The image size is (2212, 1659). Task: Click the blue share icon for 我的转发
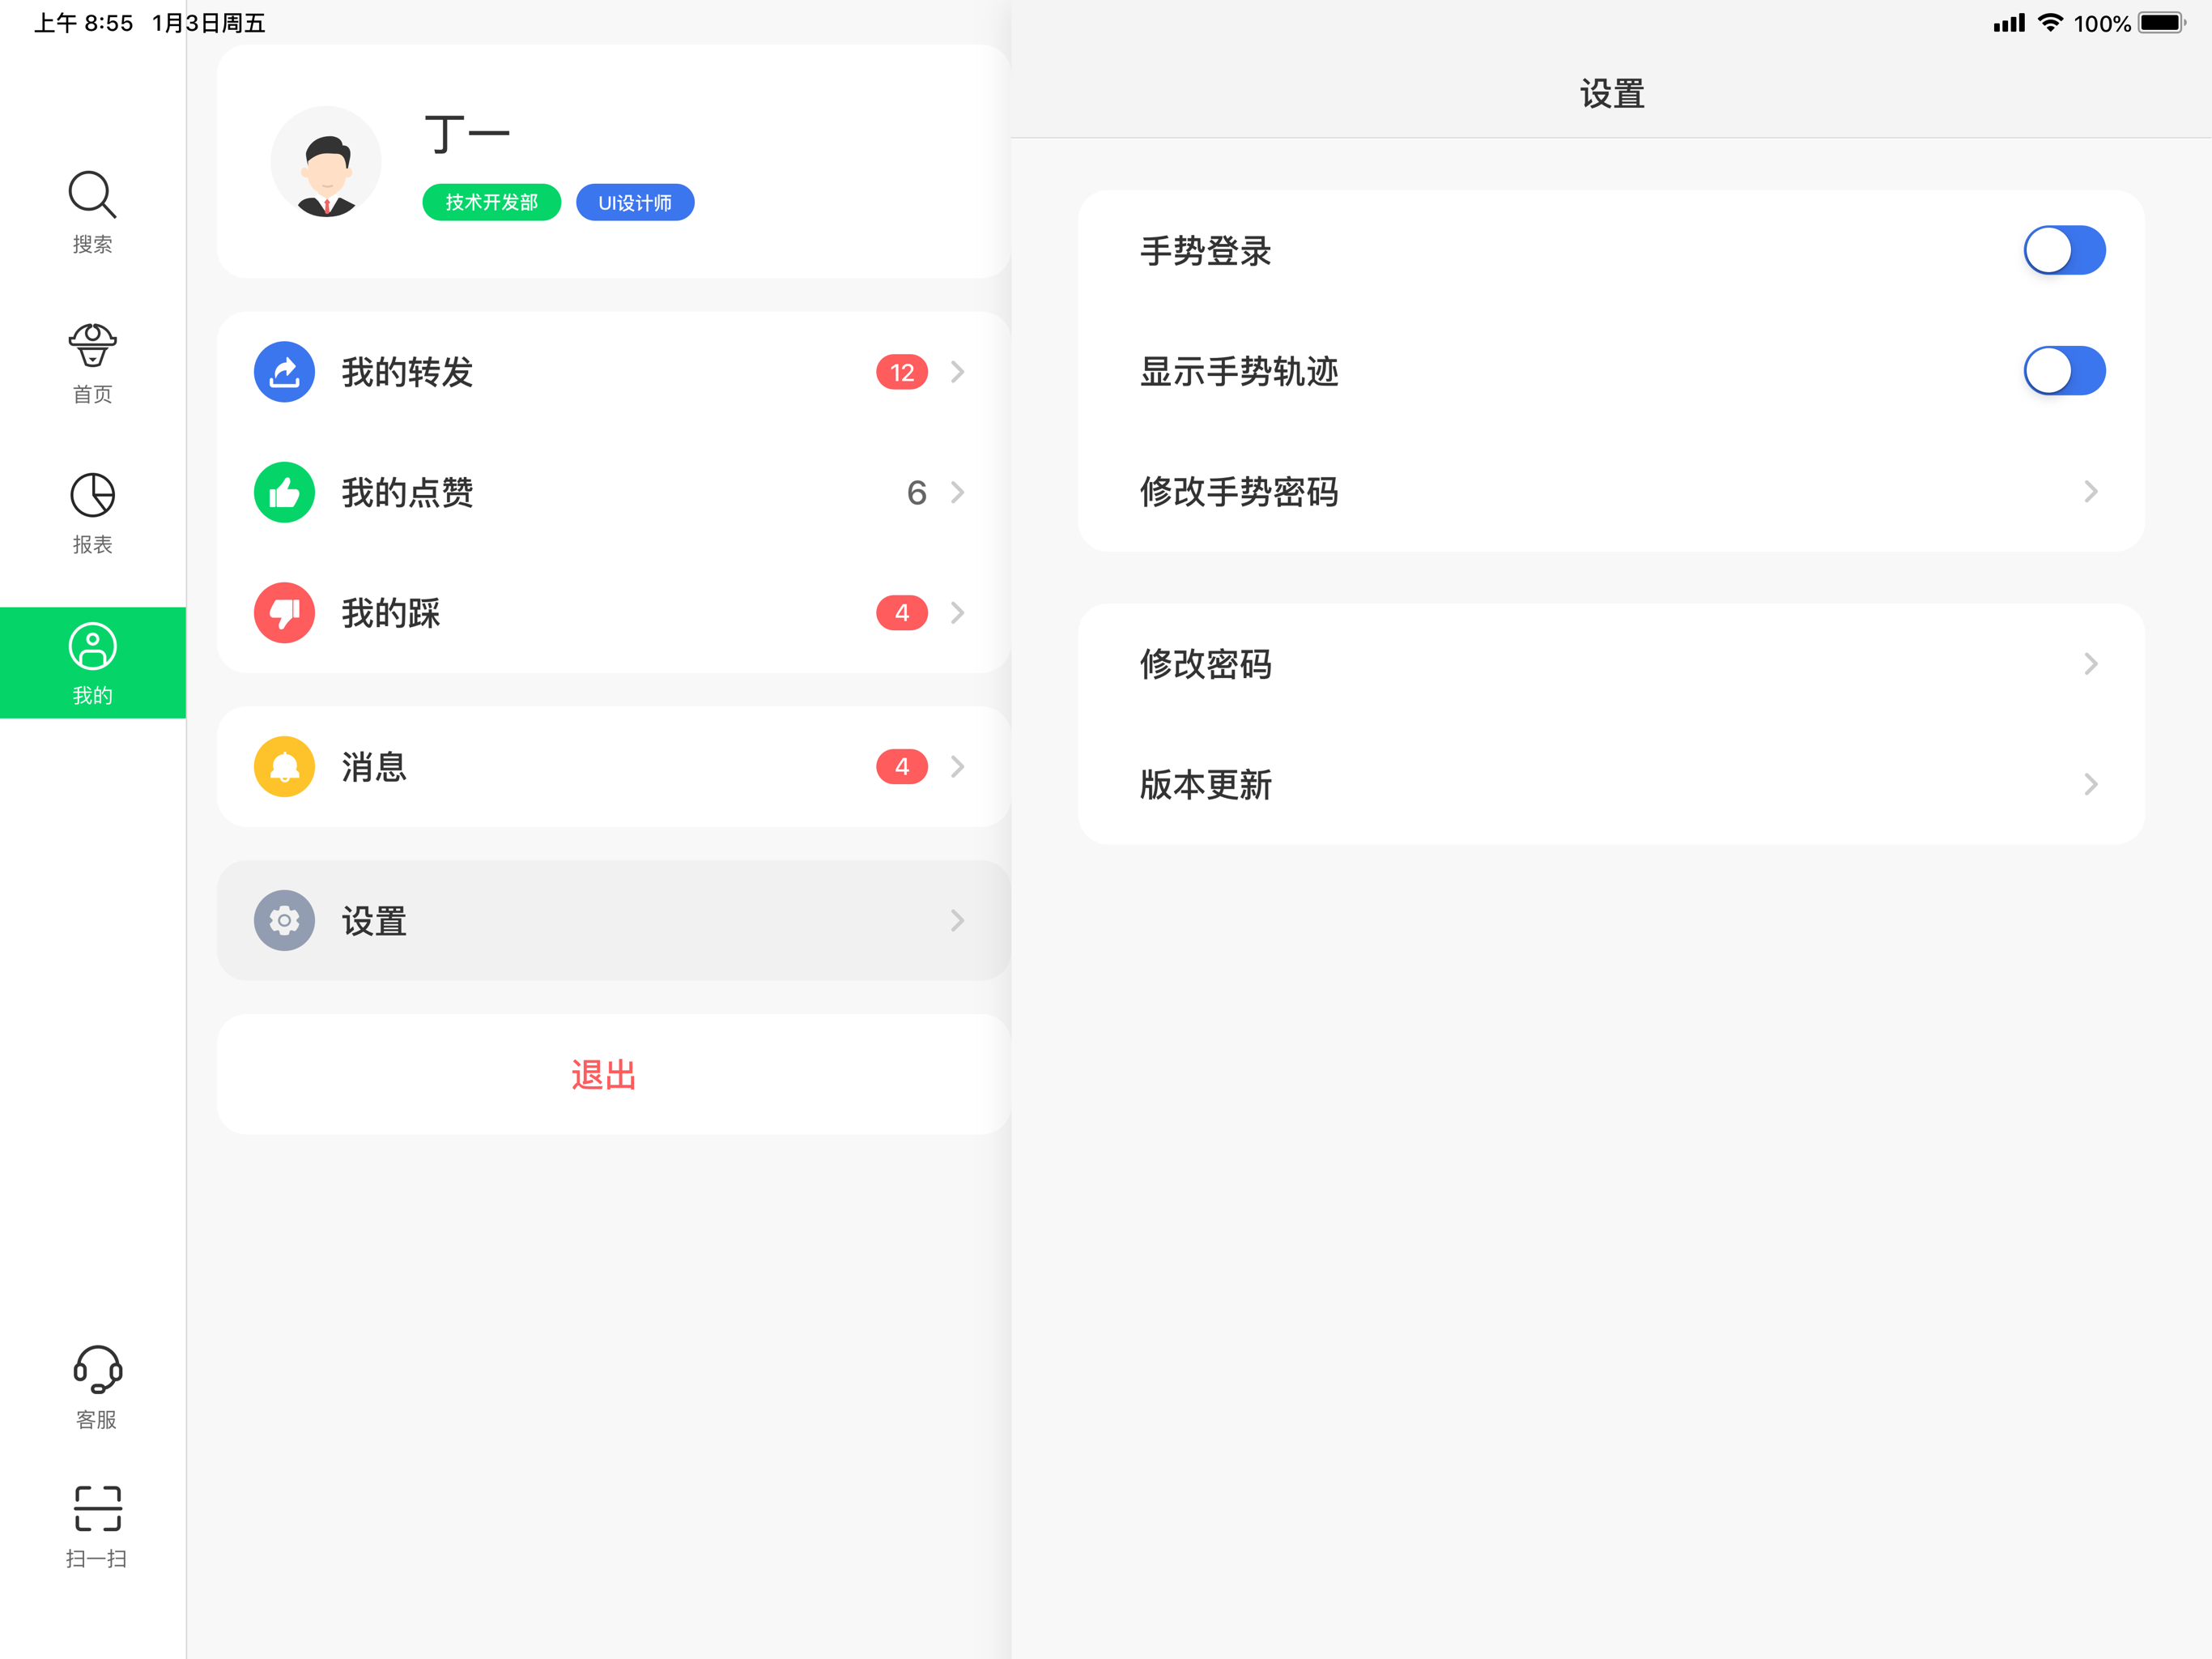click(284, 373)
